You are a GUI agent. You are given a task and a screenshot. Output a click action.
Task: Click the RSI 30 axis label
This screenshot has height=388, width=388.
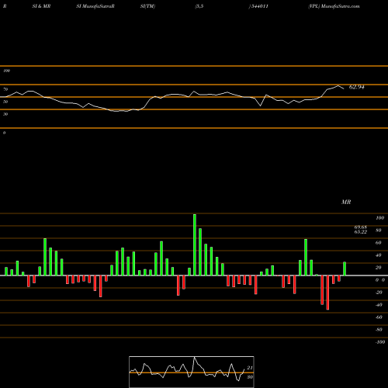pyautogui.click(x=5, y=114)
